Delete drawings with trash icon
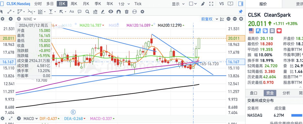Screen dimensions: 303x124 coord(127,12)
